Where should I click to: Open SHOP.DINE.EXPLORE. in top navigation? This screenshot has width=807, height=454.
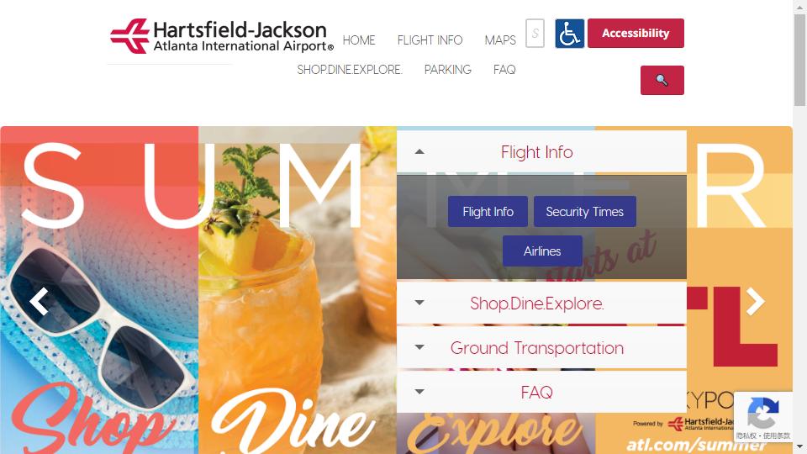[x=350, y=70]
